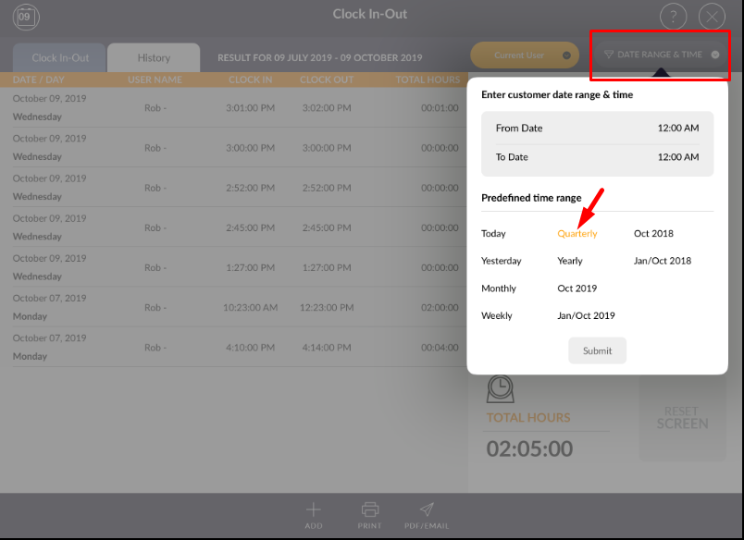744x540 pixels.
Task: Click the clock icon above Total Hours
Action: click(x=500, y=388)
